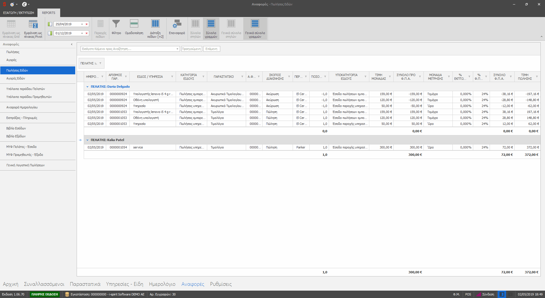Select Υπόλοιπα περιόδου Πελατών report

coord(26,89)
